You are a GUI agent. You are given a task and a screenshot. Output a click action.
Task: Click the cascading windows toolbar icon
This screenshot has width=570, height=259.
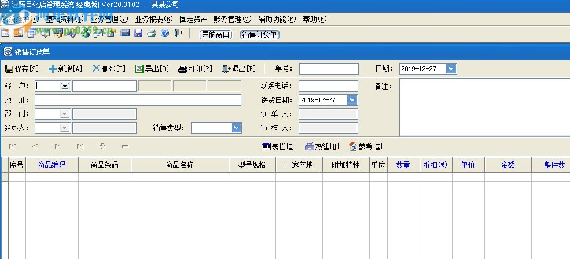pyautogui.click(x=32, y=33)
